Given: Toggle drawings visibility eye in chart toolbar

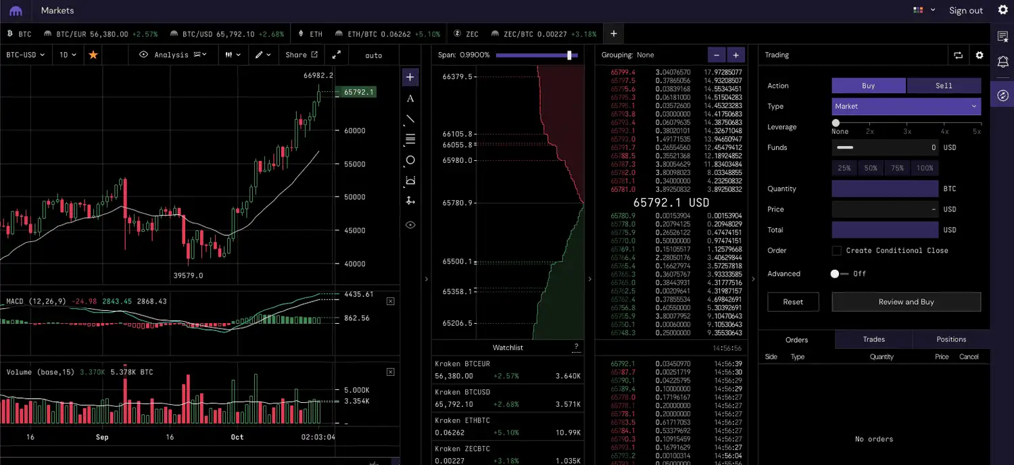Looking at the screenshot, I should [x=410, y=225].
